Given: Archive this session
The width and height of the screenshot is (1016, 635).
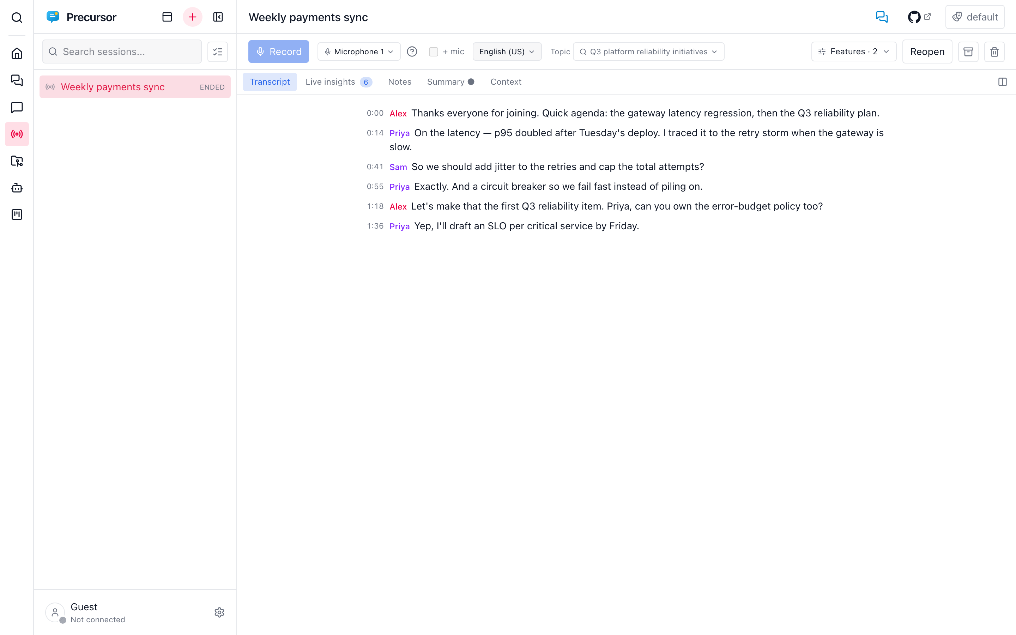Looking at the screenshot, I should click(x=968, y=52).
